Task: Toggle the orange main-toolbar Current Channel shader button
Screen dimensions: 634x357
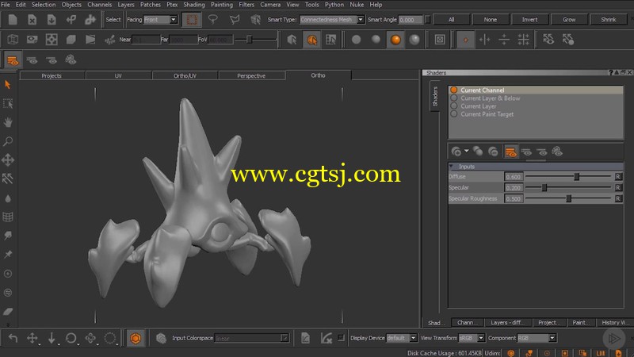Action: tap(13, 61)
